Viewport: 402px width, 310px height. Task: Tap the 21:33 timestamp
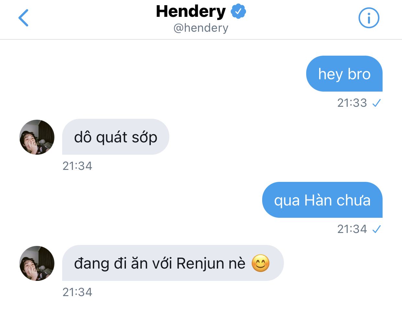(x=352, y=103)
